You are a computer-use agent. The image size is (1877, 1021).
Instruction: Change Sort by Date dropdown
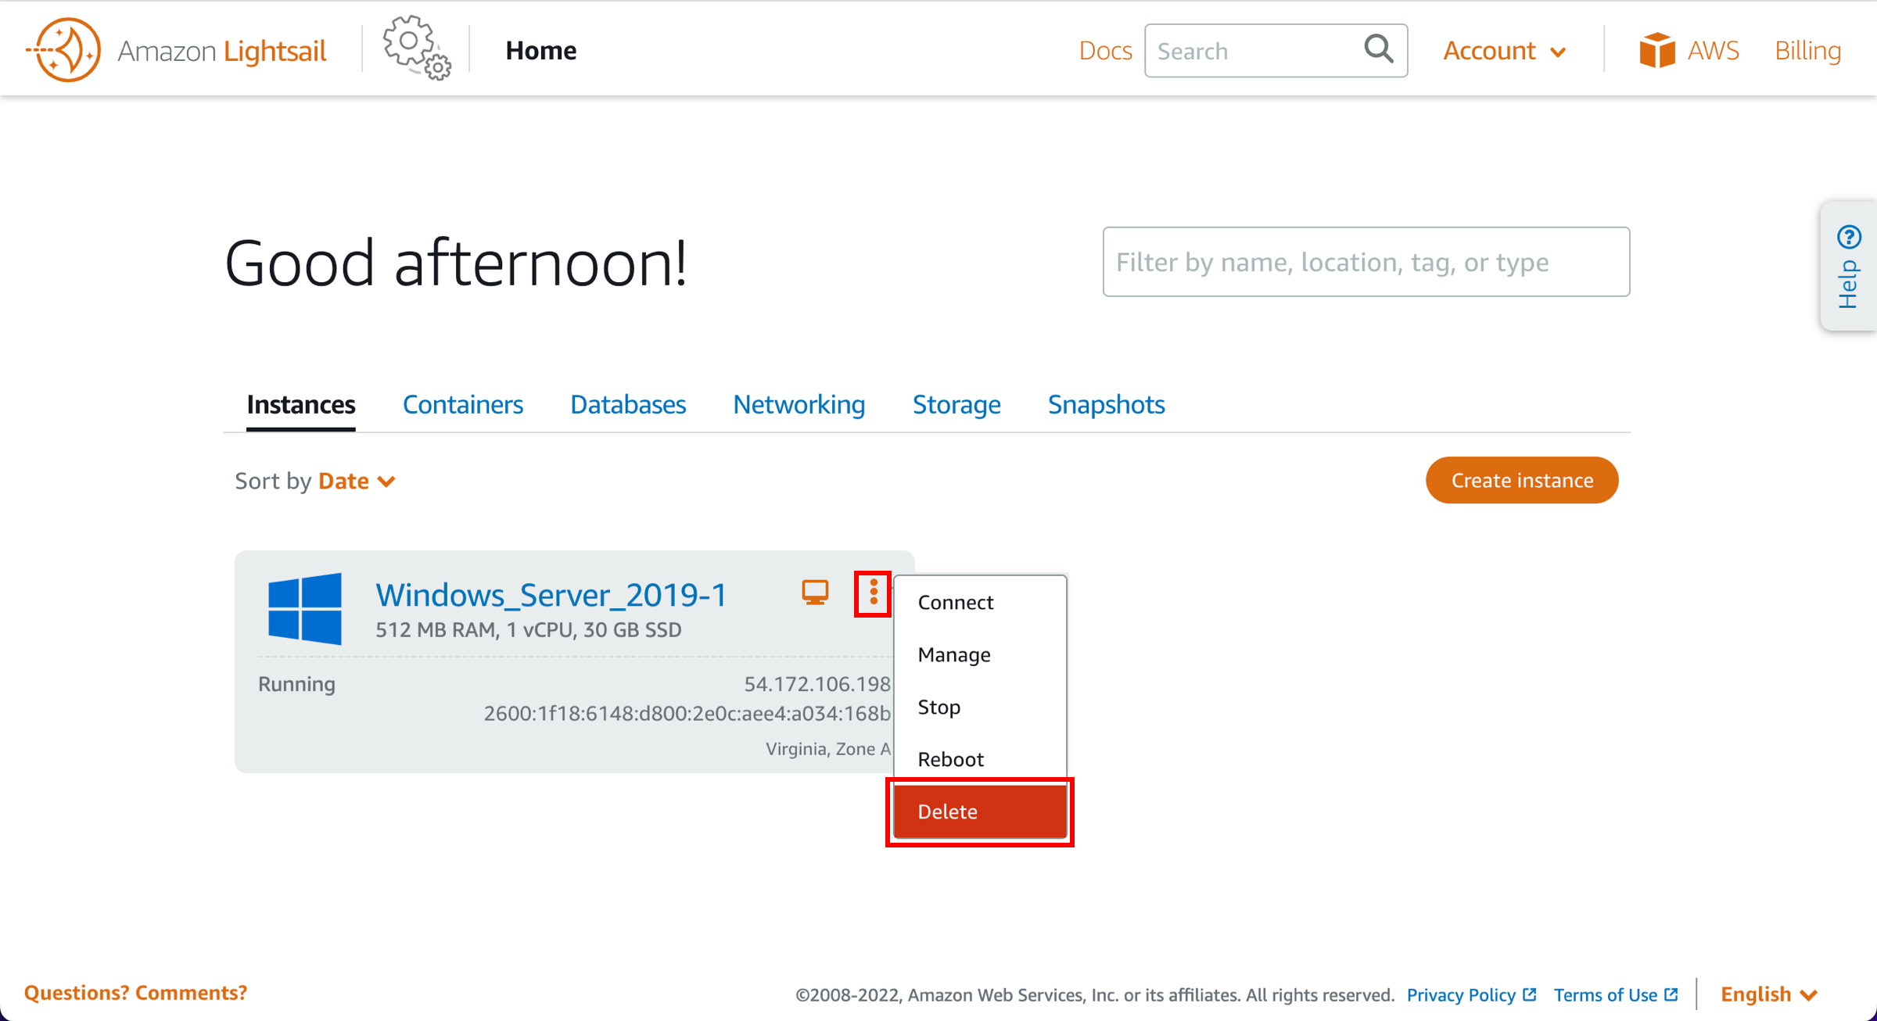pos(357,481)
